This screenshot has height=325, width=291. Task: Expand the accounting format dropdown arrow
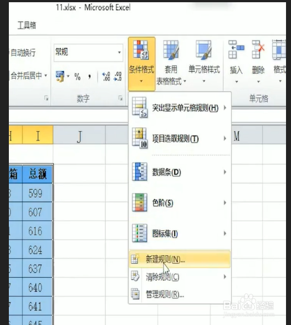(x=68, y=77)
